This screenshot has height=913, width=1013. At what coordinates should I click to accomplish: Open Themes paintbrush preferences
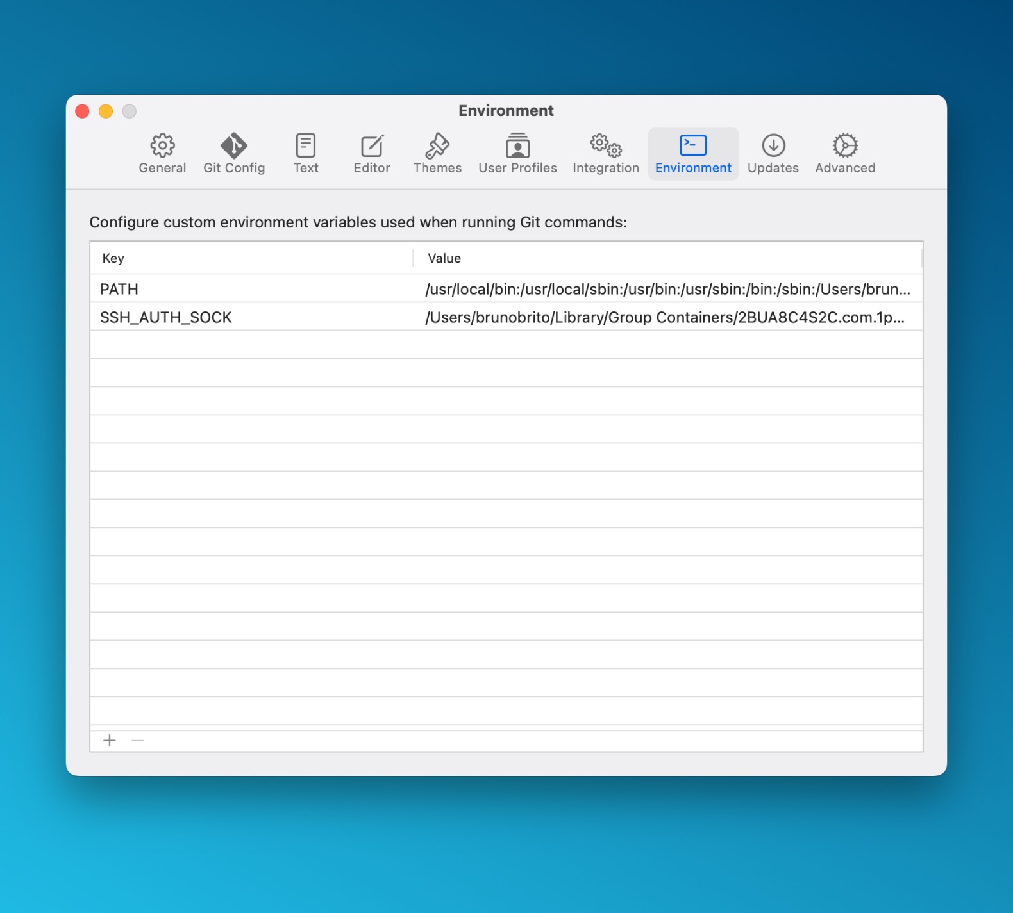437,154
